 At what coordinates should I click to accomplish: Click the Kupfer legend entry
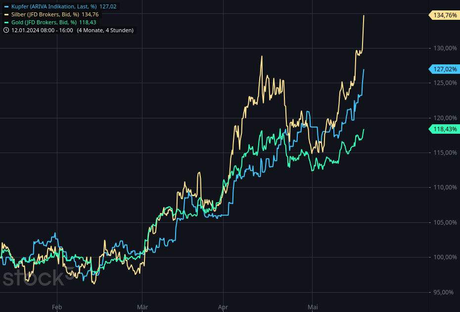point(60,6)
